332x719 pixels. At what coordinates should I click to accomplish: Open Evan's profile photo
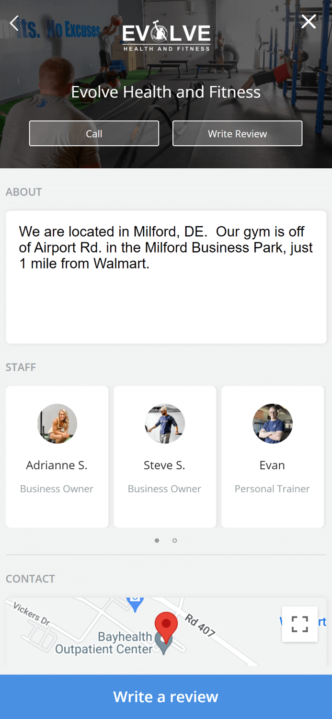click(272, 423)
